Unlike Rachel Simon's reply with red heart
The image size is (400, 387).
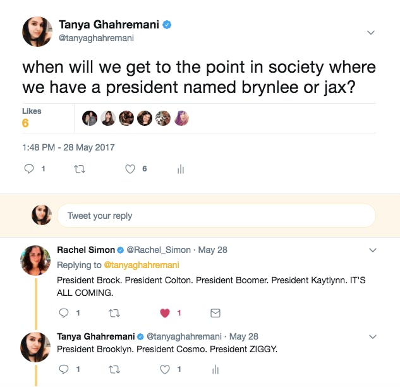tap(165, 313)
